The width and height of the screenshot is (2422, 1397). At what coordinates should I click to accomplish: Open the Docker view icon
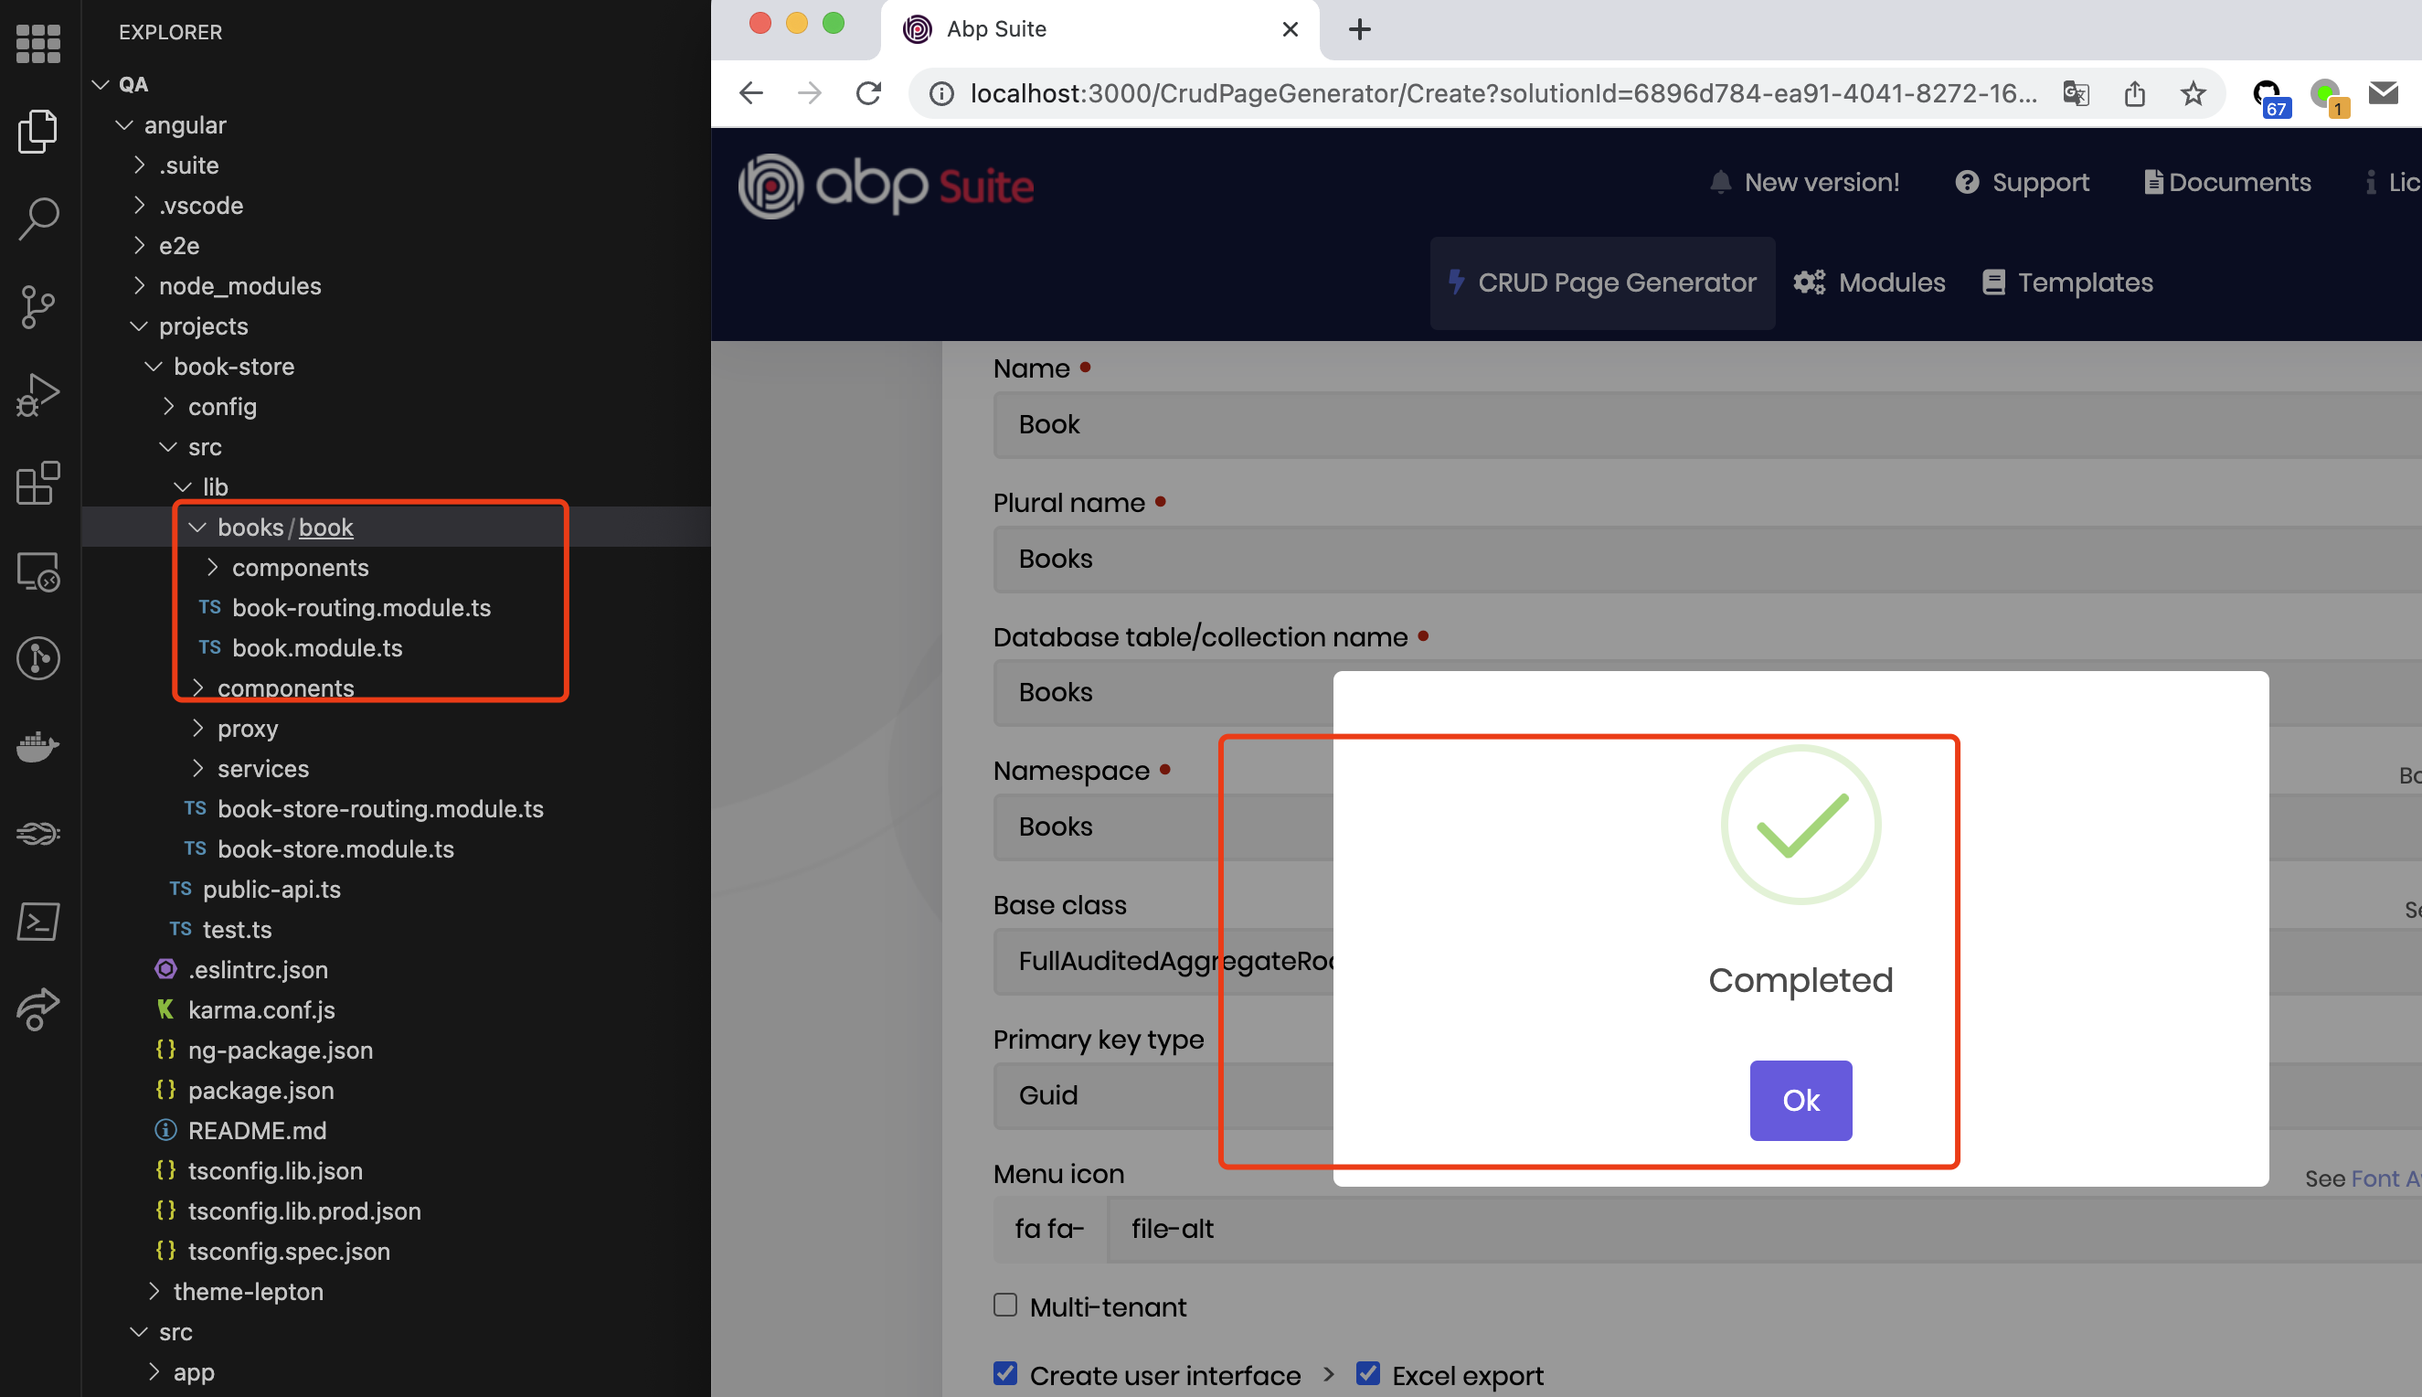click(38, 745)
